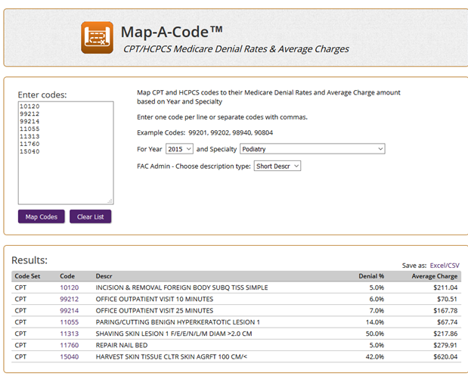This screenshot has height=376, width=468.
Task: Click the Descr column header
Action: tap(104, 276)
